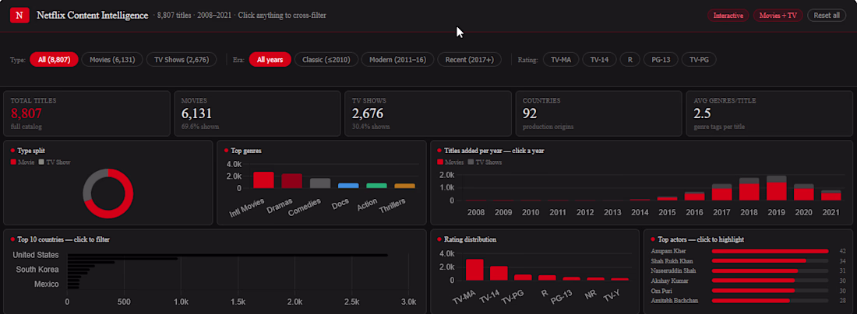857x314 pixels.
Task: Click the Avg Genres/Title 2.5 card
Action: click(x=770, y=113)
